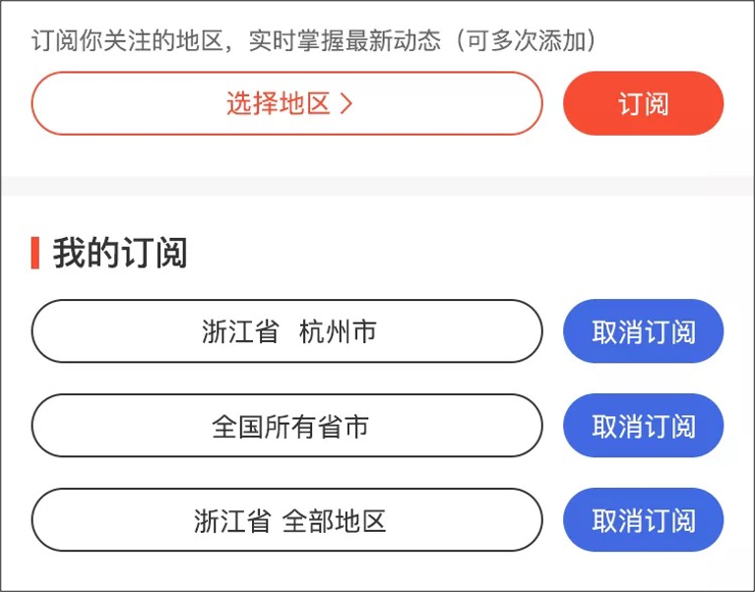Open the 选择地区 region selector
Screen dimensions: 755x592
[x=286, y=103]
